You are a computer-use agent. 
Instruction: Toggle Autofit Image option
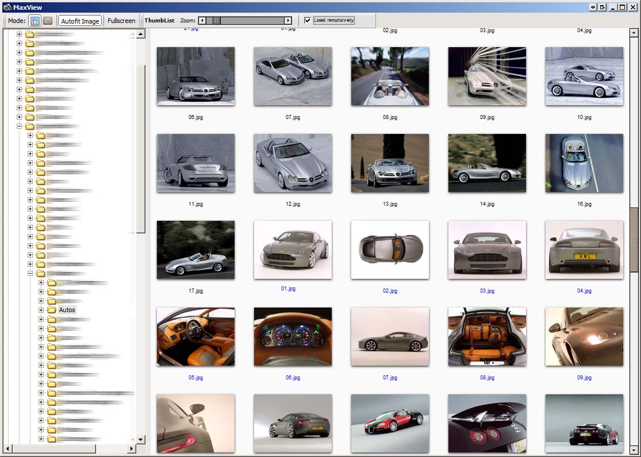(80, 21)
